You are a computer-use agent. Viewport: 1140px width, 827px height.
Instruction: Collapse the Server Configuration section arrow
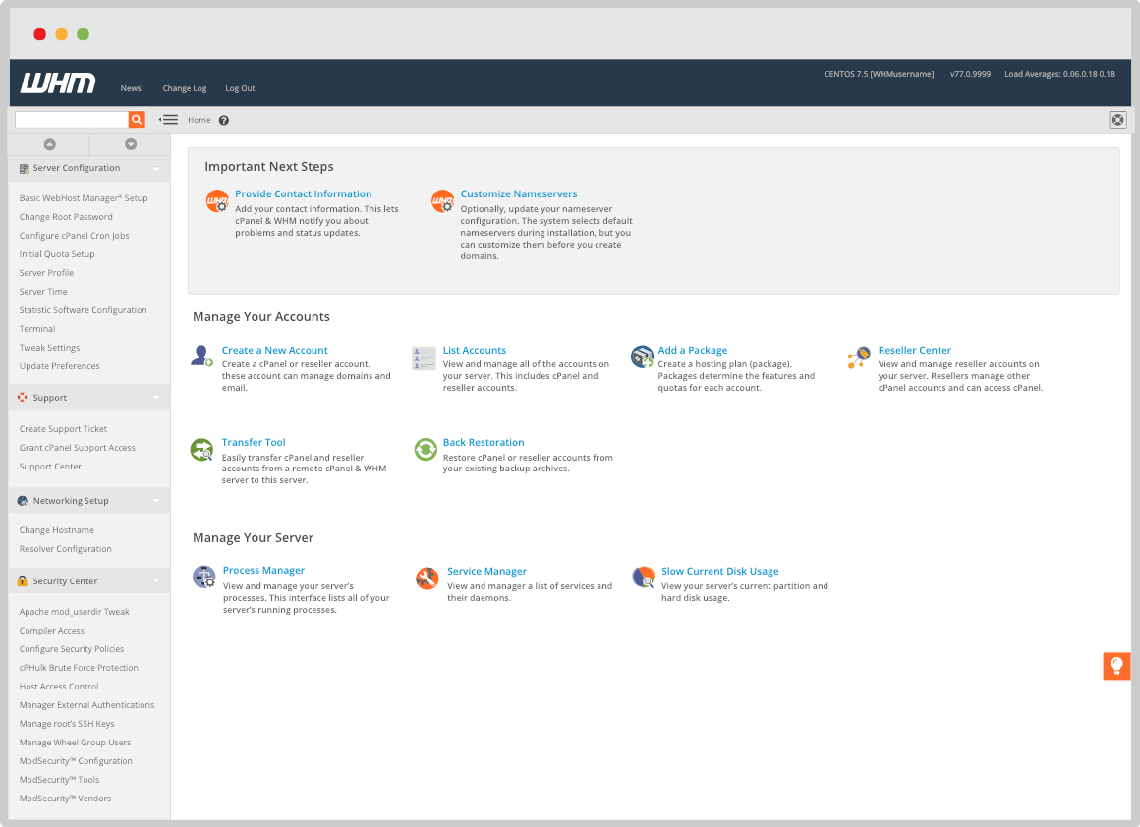[156, 169]
